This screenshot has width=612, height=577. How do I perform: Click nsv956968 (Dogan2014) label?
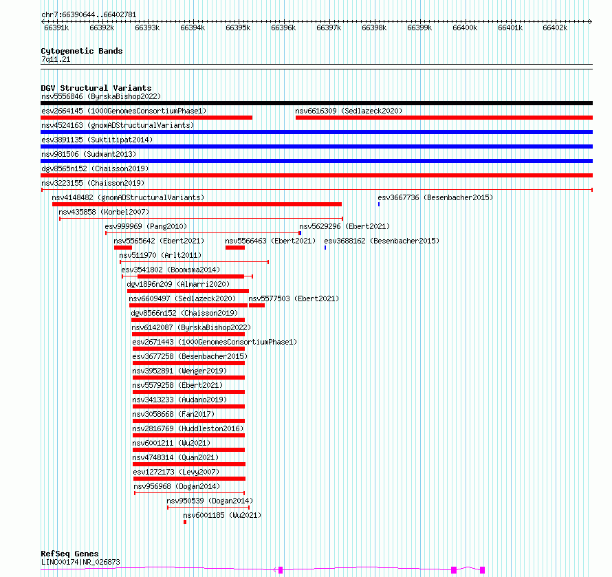tap(177, 486)
